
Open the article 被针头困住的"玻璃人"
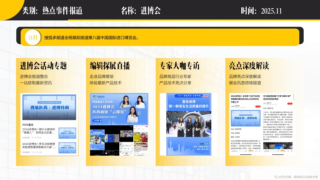39,131
